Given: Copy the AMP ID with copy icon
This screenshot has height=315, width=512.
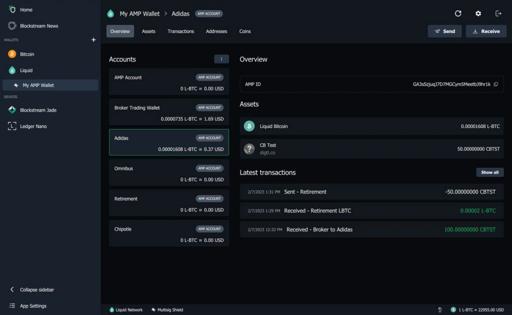Looking at the screenshot, I should [x=495, y=84].
